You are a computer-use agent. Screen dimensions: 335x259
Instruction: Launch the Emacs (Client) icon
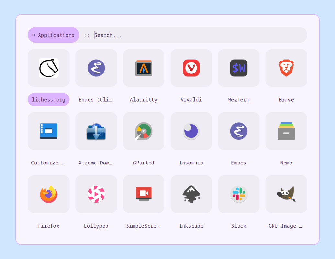click(96, 68)
